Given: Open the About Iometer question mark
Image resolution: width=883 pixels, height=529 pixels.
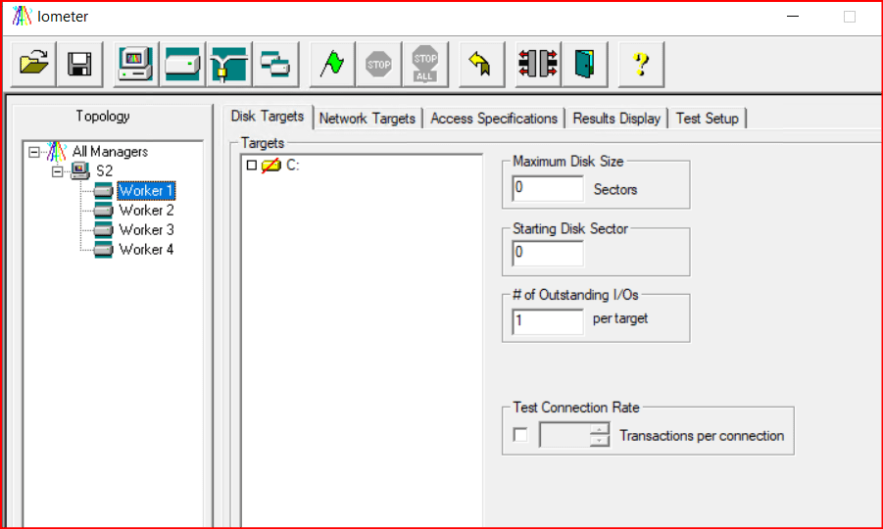Looking at the screenshot, I should (641, 65).
